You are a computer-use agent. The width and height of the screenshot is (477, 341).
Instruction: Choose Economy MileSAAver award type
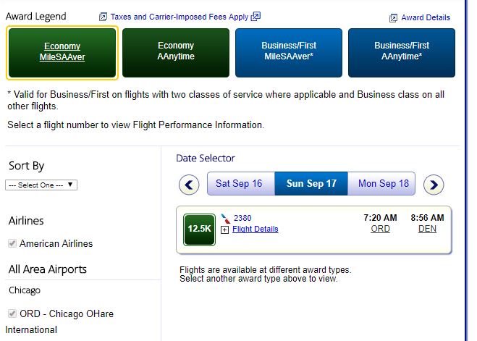tap(62, 51)
